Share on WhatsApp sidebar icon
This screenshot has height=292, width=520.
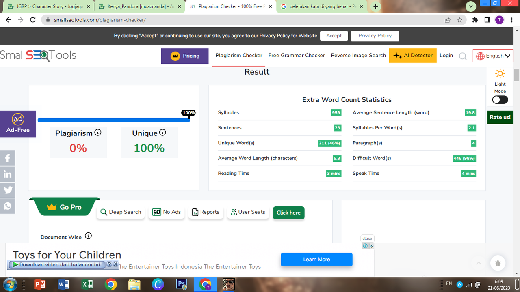8,206
